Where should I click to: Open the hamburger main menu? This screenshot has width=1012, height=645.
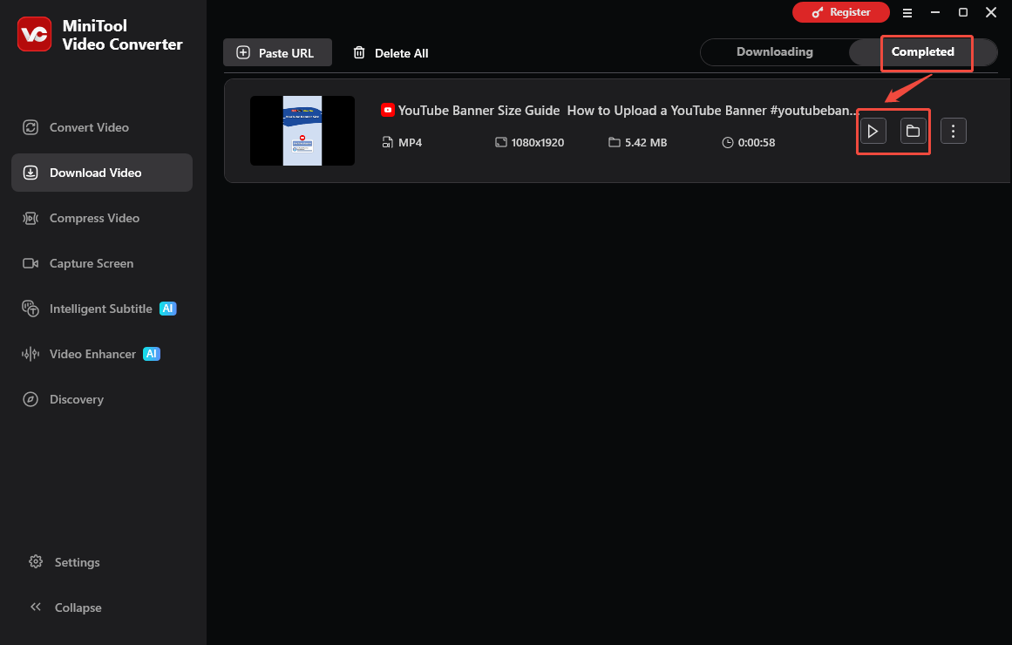coord(907,12)
